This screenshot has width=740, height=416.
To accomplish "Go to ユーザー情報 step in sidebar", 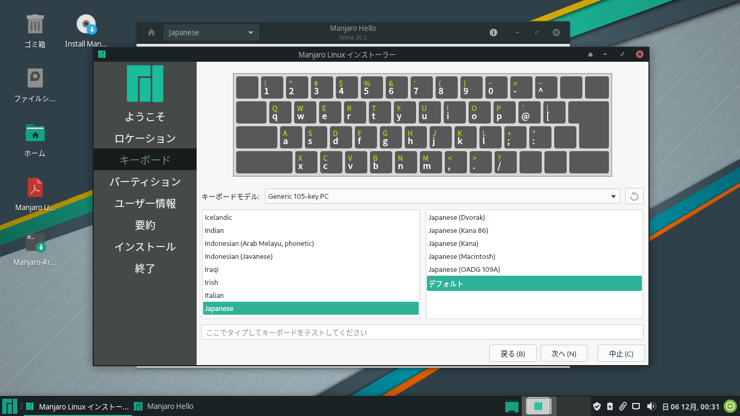I will coord(145,203).
